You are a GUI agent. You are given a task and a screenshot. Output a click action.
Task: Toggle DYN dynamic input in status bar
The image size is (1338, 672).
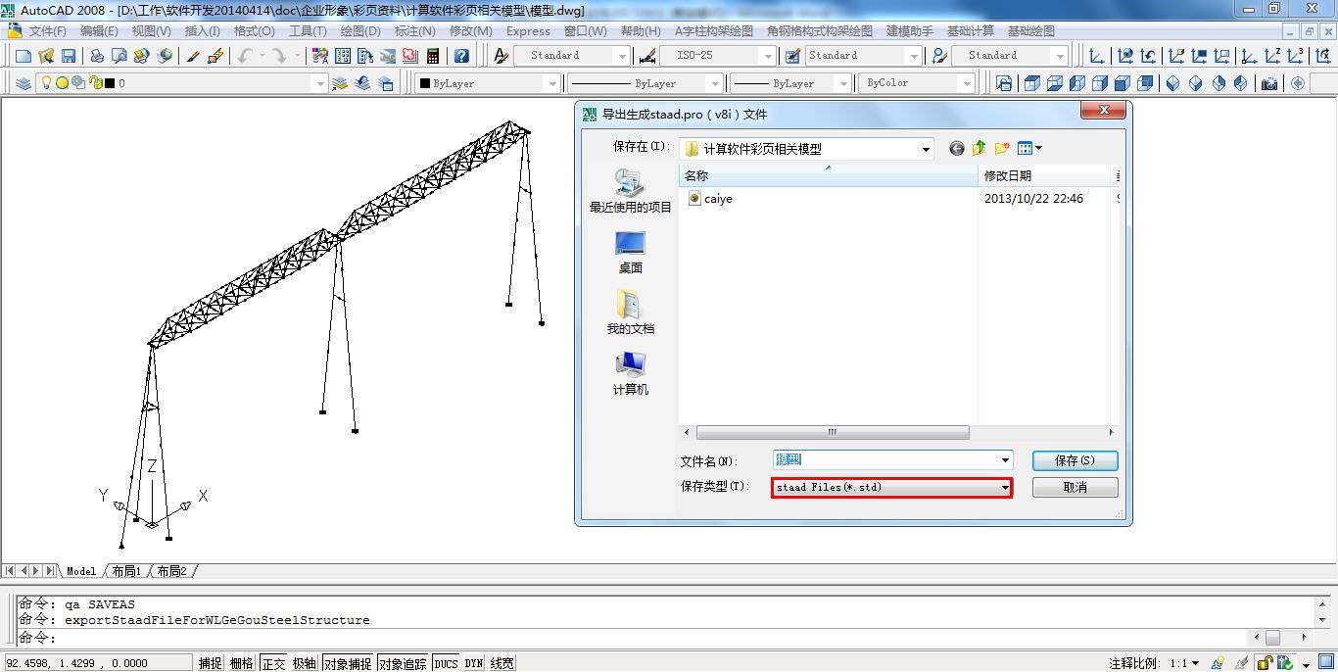click(x=473, y=663)
